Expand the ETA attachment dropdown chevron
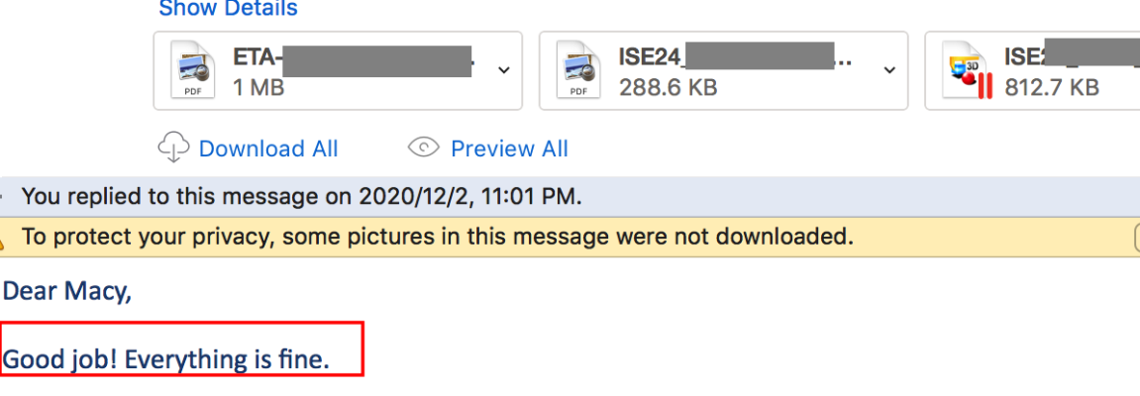The width and height of the screenshot is (1140, 396). (x=503, y=70)
